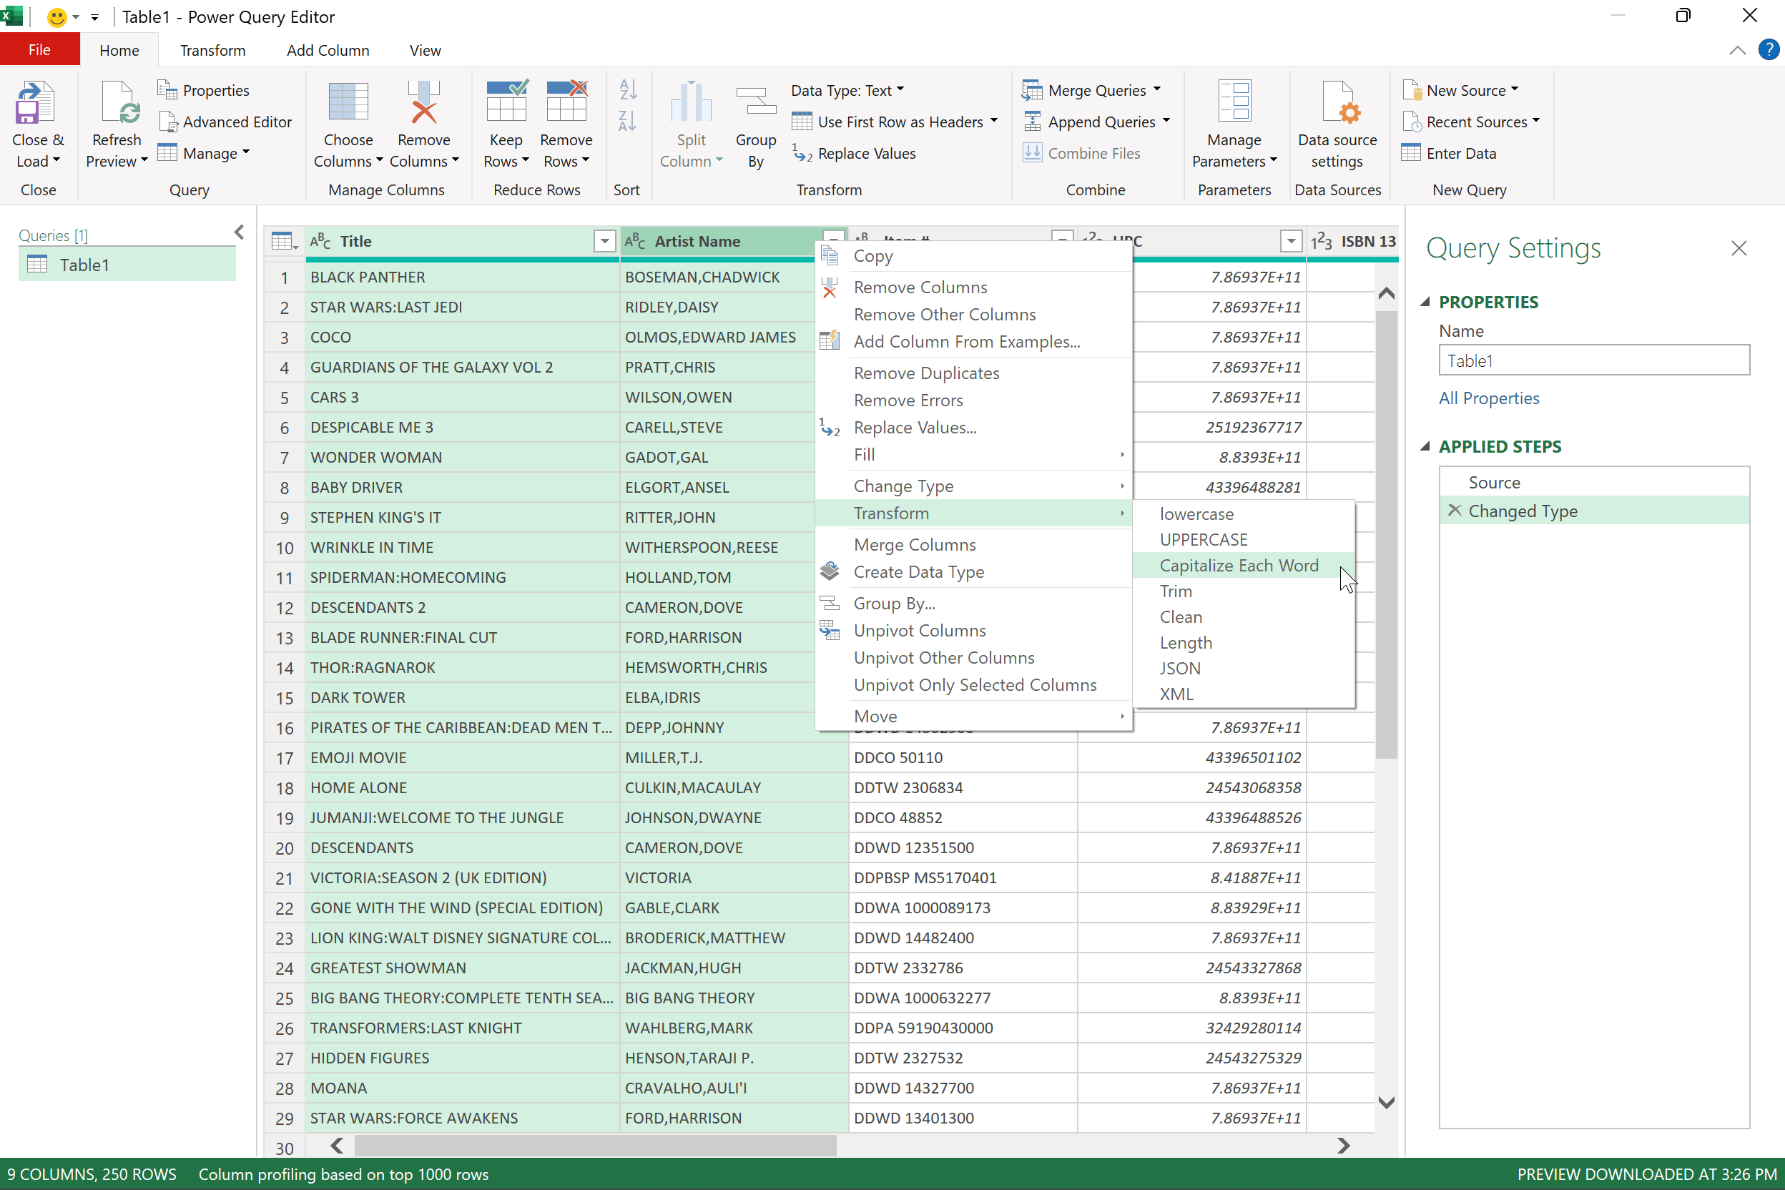Select Capitalize Each Word from the submenu
Viewport: 1785px width, 1190px height.
pos(1239,565)
